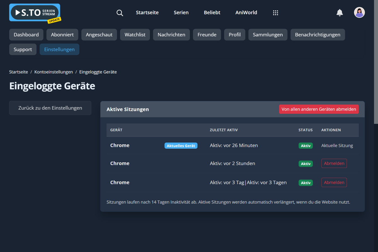Switch to the Einstellungen tab
The image size is (378, 252).
(x=59, y=49)
